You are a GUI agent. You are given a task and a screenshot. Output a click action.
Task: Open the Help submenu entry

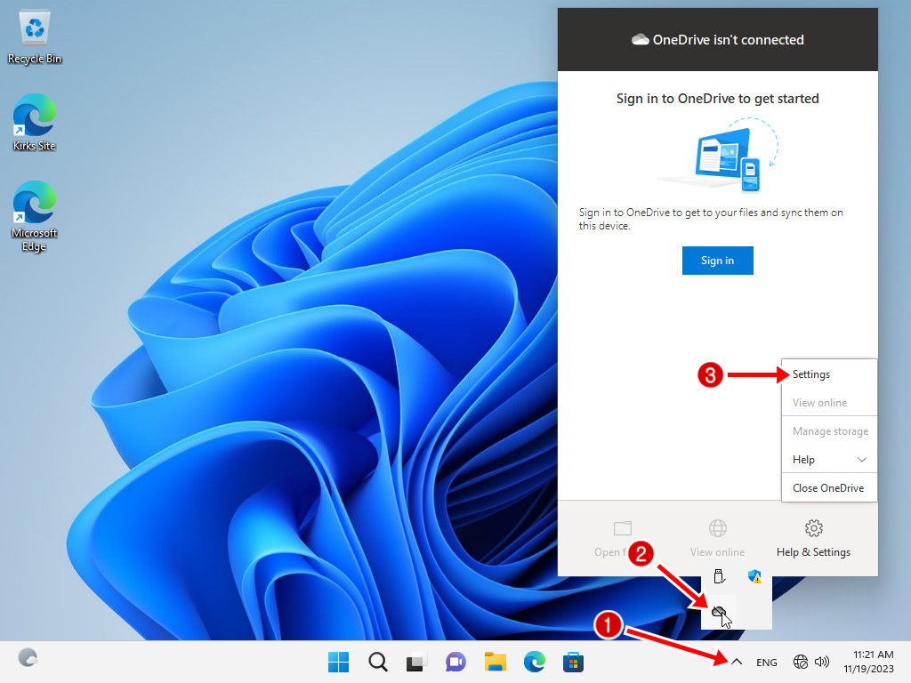pos(829,460)
